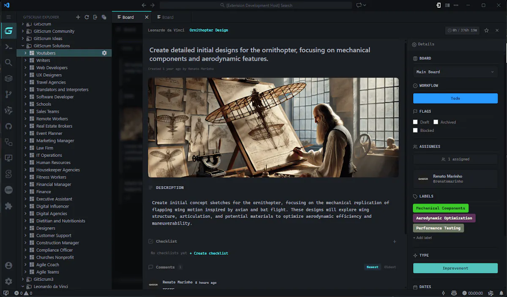Tick the Draft flag checkbox

click(415, 122)
